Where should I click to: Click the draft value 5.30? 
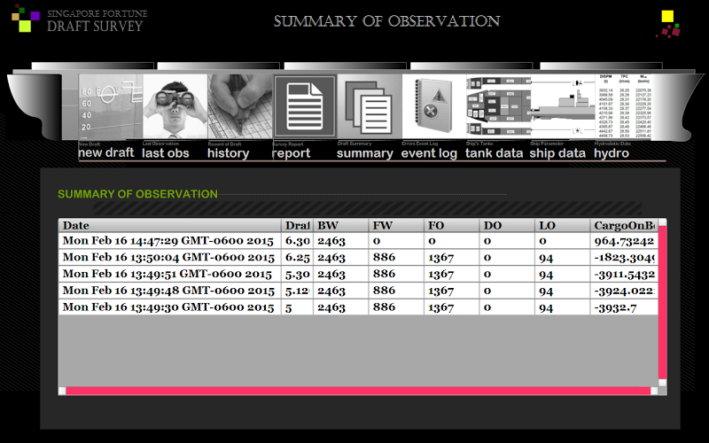pos(298,275)
